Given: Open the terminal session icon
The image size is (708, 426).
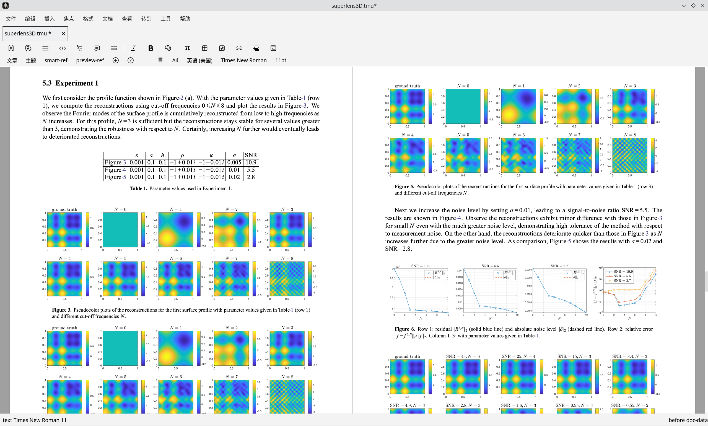Looking at the screenshot, I should [x=273, y=48].
